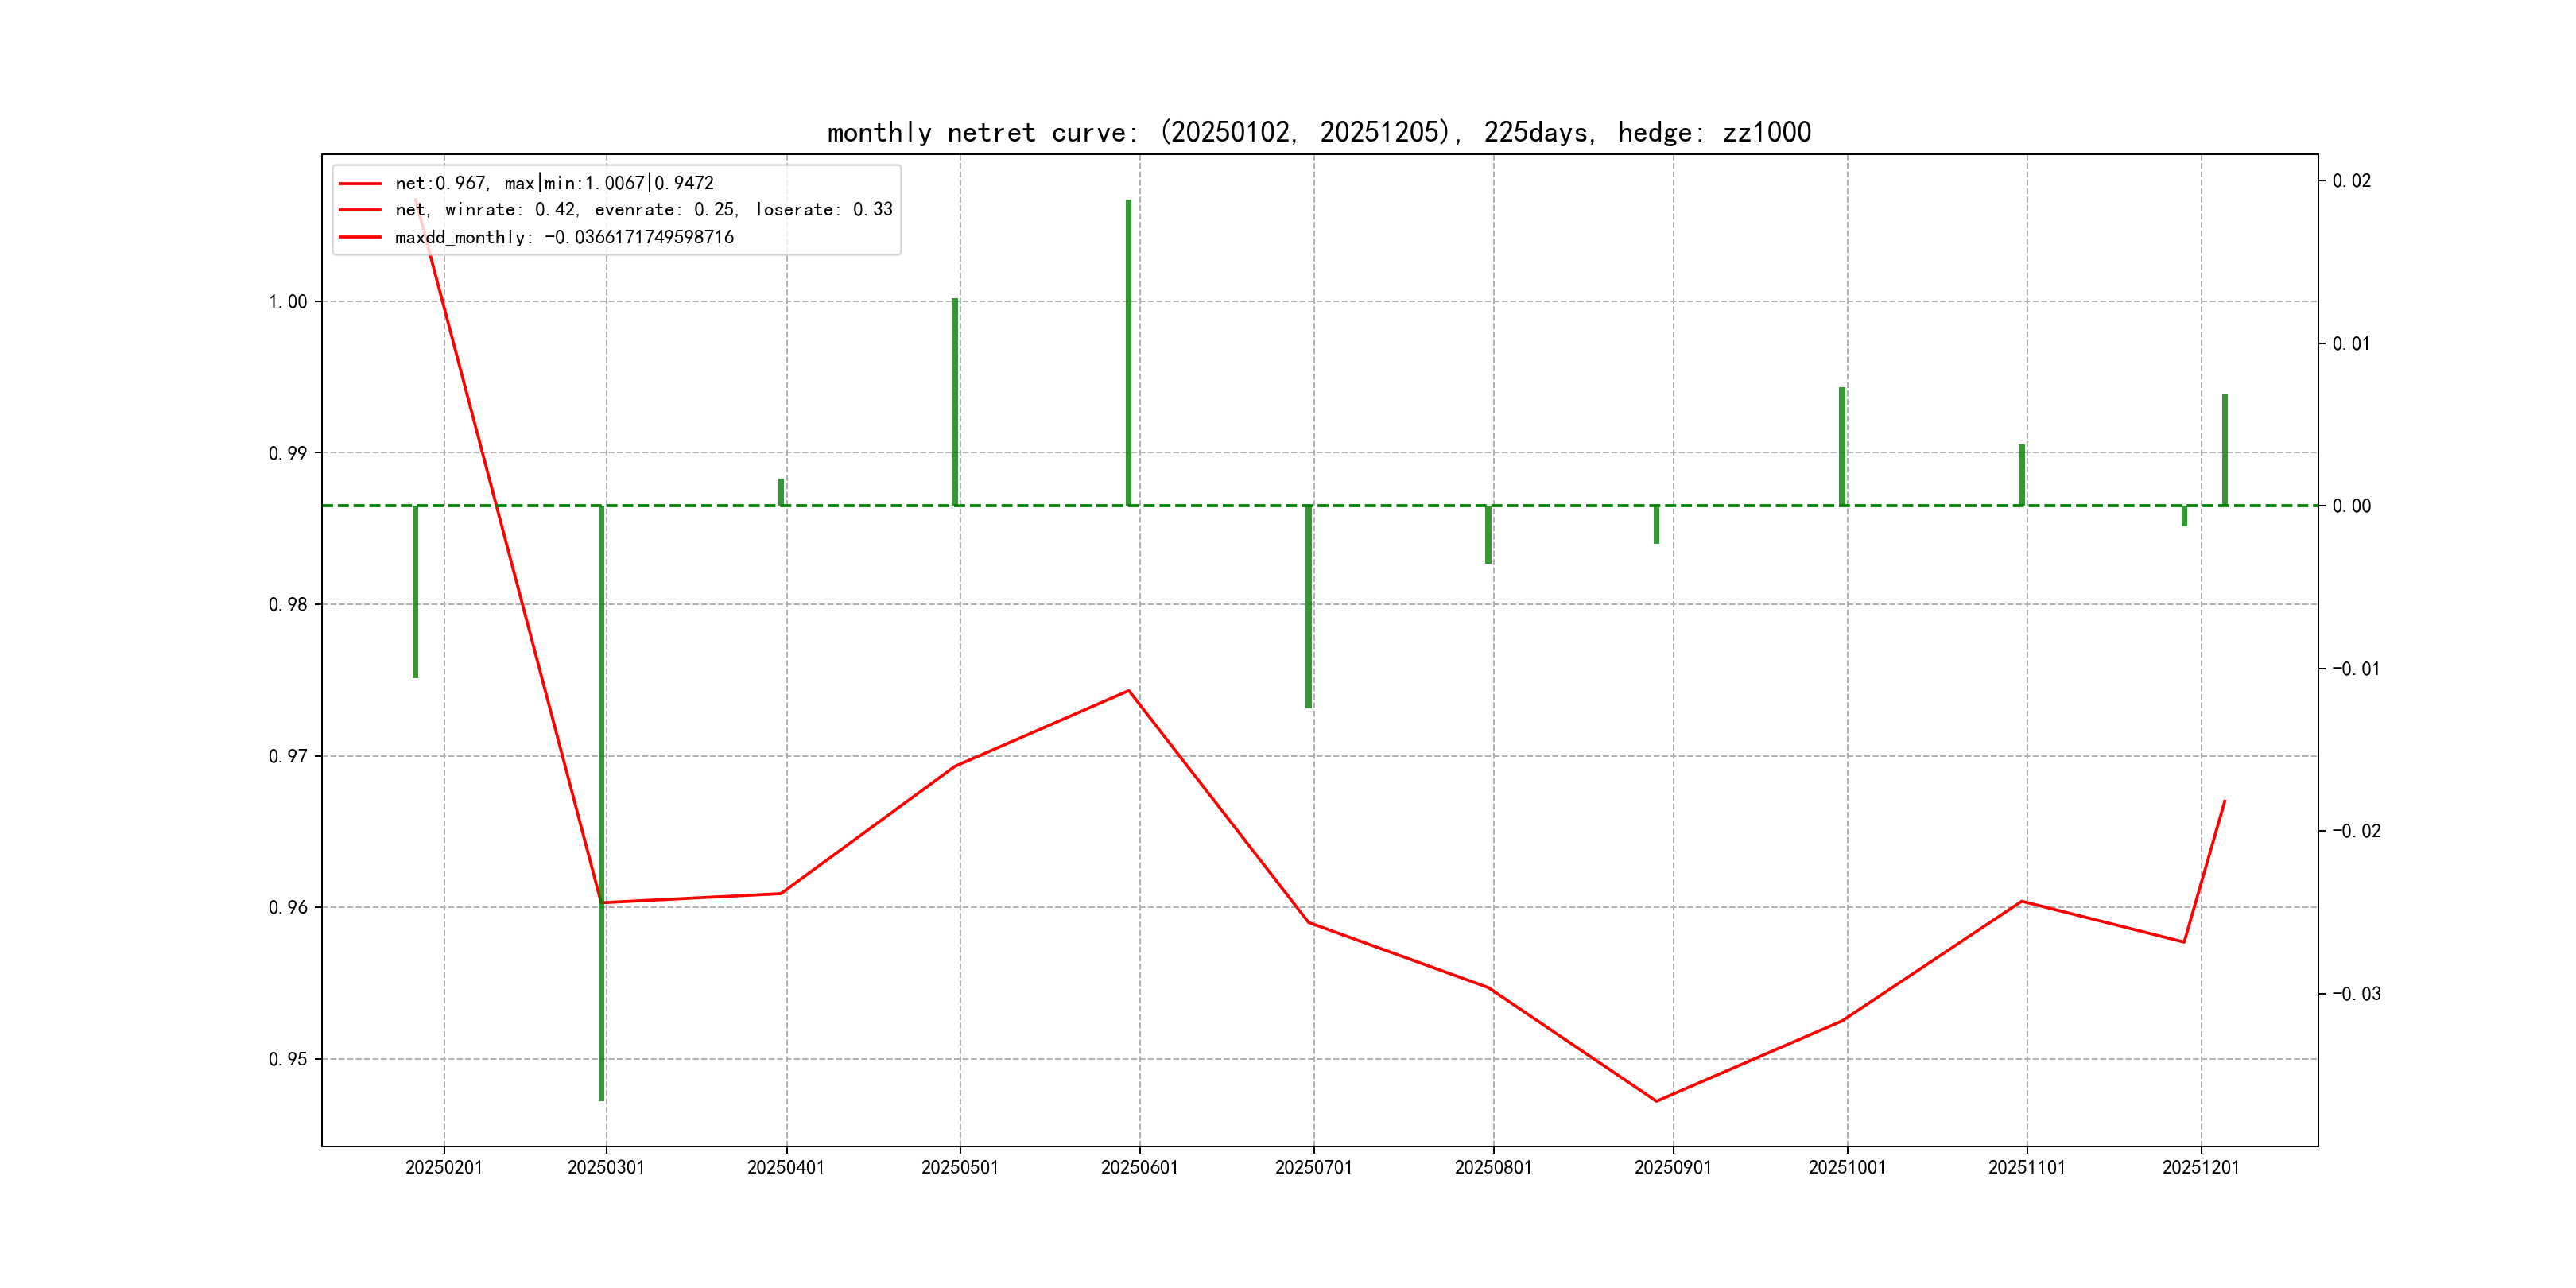
Task: Click the 0.95 left axis tick label
Action: coord(288,1059)
